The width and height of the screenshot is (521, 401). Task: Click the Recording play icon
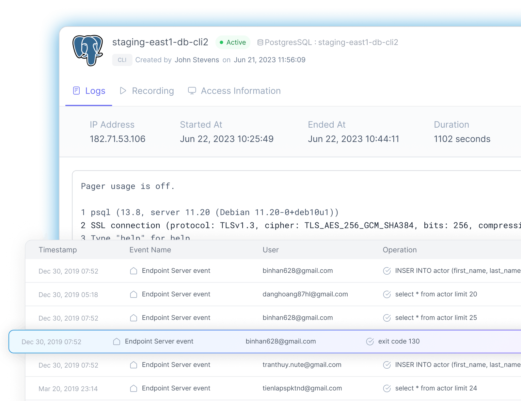pos(123,91)
